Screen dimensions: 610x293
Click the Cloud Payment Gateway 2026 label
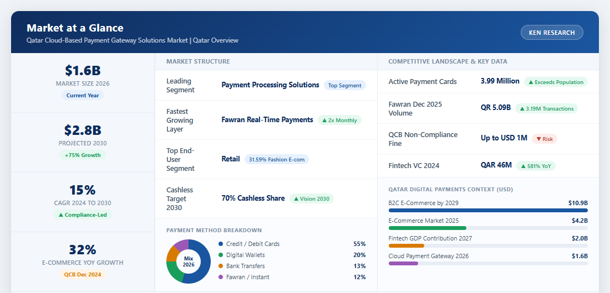[x=428, y=256]
